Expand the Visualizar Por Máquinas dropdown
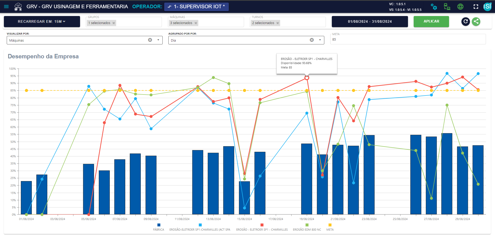This screenshot has width=495, height=235. [158, 40]
